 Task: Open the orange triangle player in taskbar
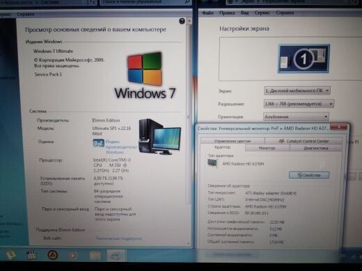tap(52, 255)
